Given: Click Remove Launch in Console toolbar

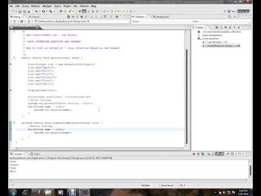Looking at the screenshot, I should tap(198, 154).
